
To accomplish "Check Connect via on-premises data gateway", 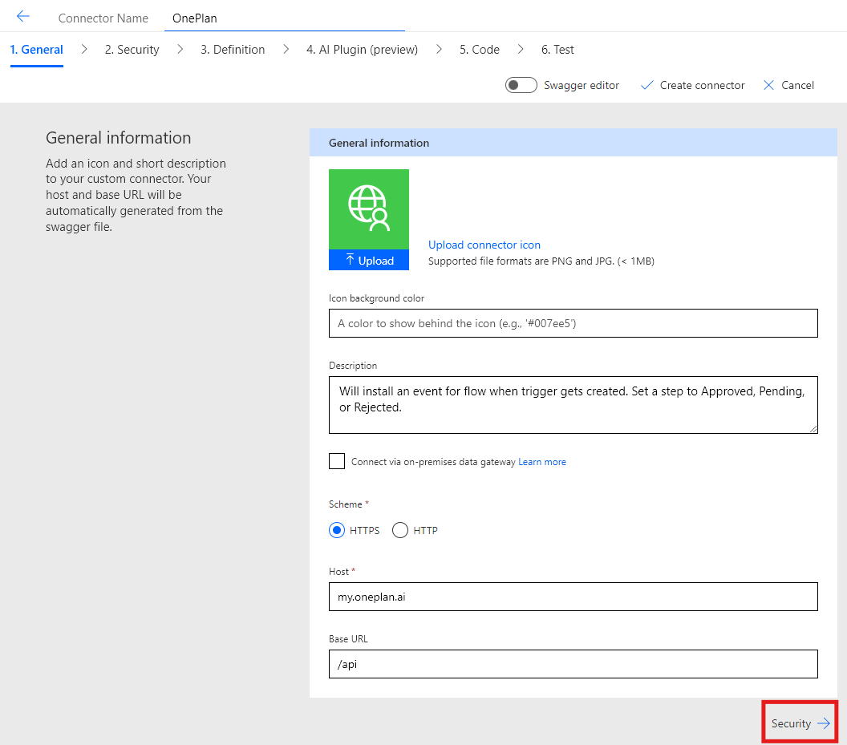I will 336,461.
